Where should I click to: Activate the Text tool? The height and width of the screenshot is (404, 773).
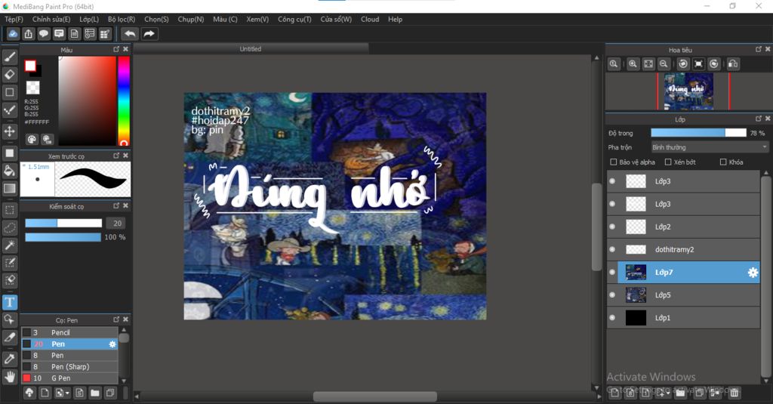(x=9, y=302)
